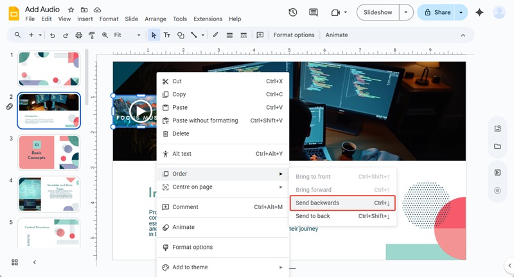
Task: Open new slide layout dropdown arrow
Action: click(x=40, y=35)
